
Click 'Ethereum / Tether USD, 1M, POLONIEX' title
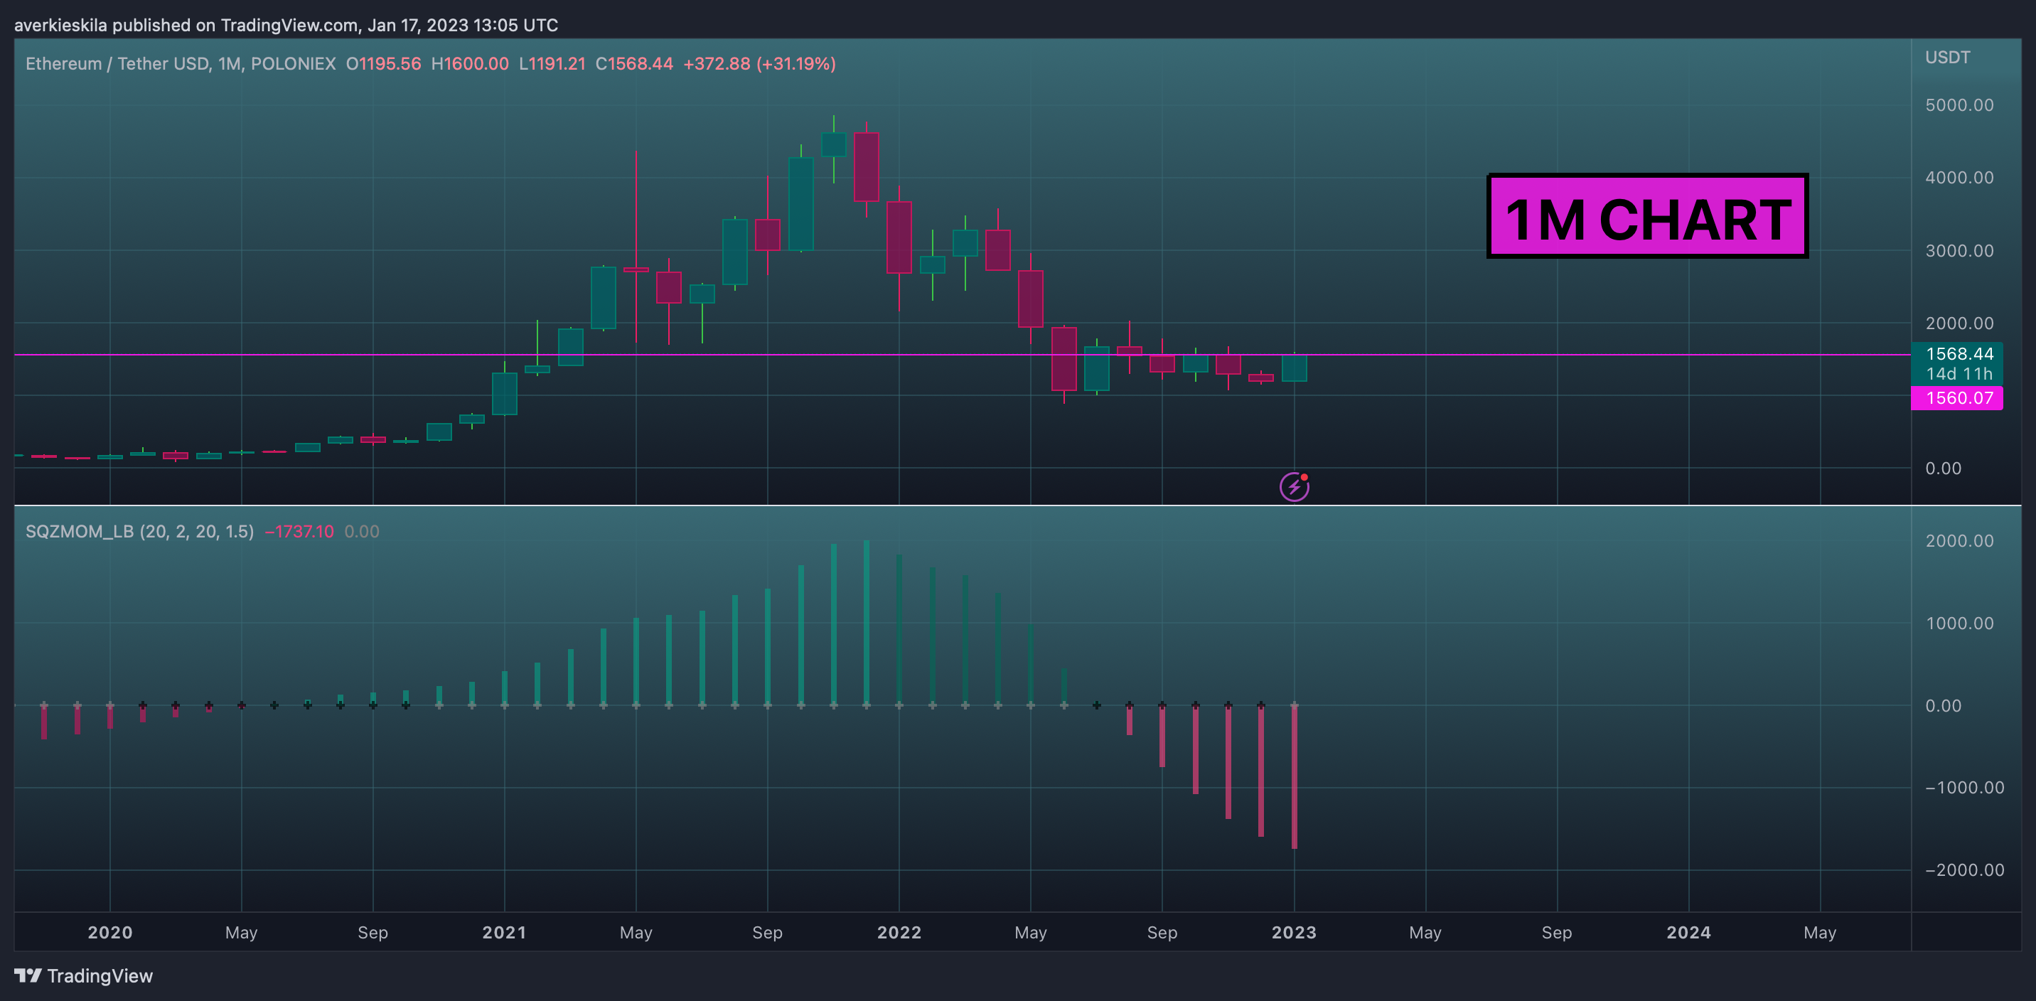[180, 63]
